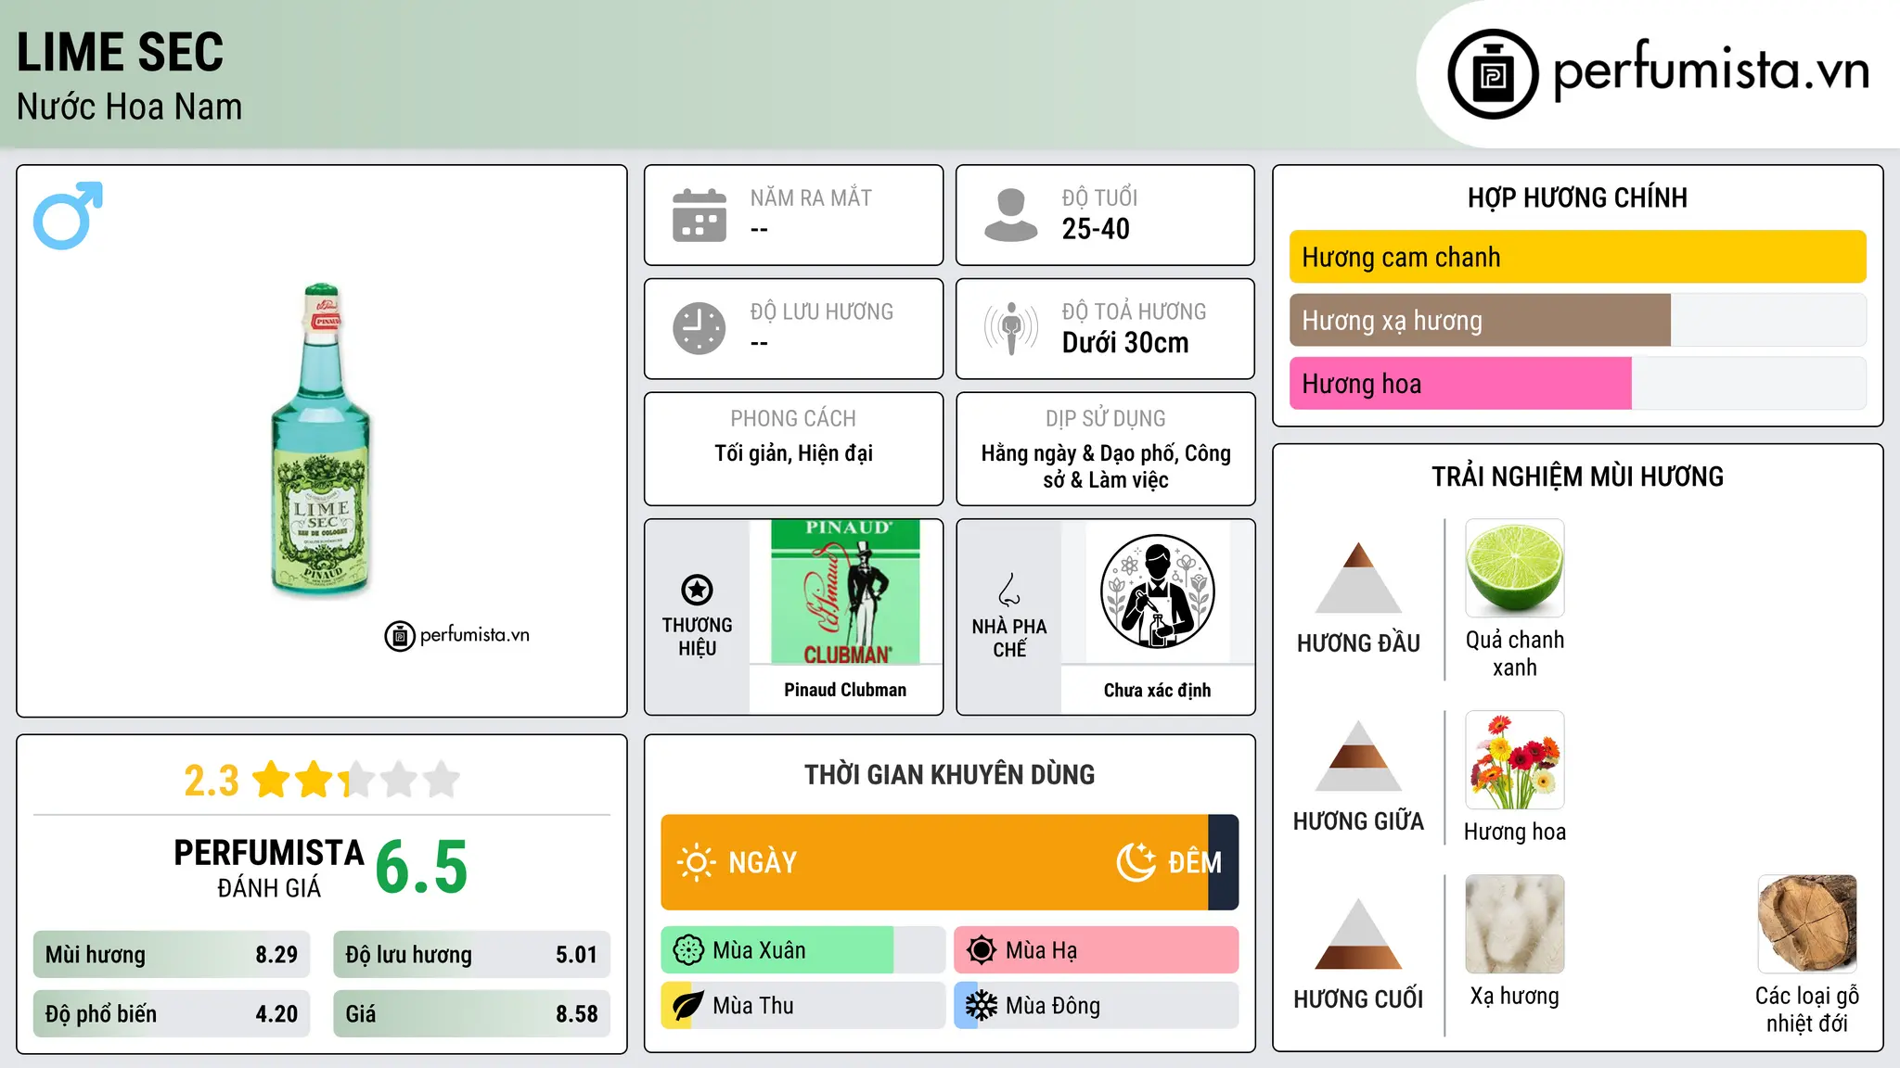Click the Độ phổ biến 4.20 score row
Screen dimensions: 1900x1068
point(172,1014)
